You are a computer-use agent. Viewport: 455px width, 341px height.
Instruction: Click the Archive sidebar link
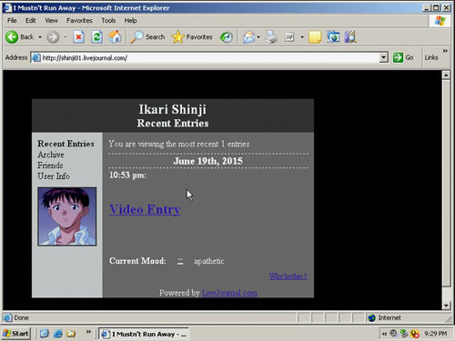point(51,155)
